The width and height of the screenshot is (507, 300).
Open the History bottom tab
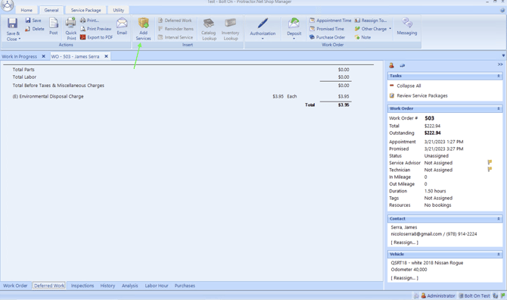coord(107,286)
